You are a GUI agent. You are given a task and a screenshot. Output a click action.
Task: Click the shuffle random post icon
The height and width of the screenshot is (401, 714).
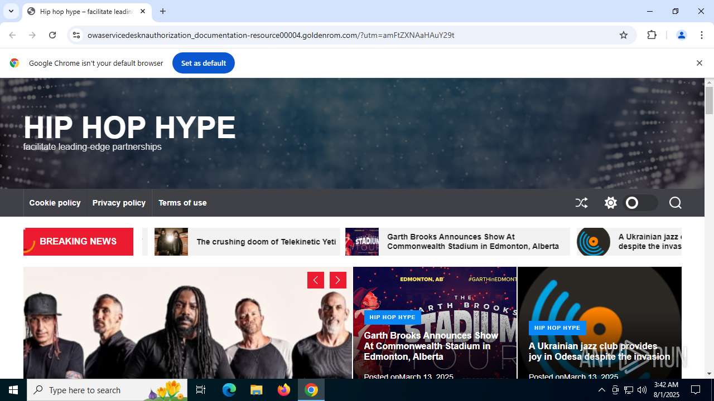coord(582,203)
